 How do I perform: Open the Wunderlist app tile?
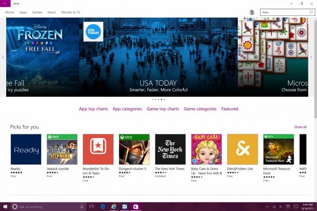click(98, 149)
